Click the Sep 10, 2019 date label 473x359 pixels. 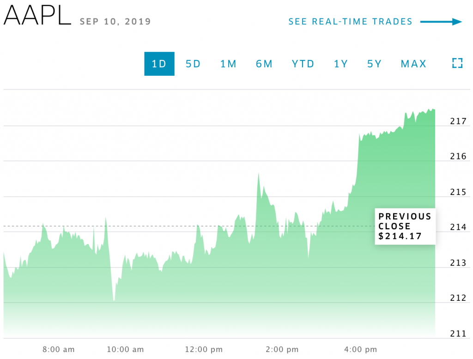pos(115,22)
